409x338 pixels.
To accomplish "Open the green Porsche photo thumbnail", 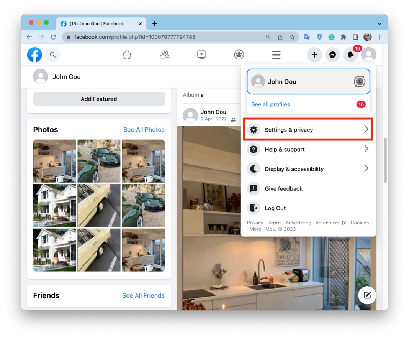I will click(99, 161).
